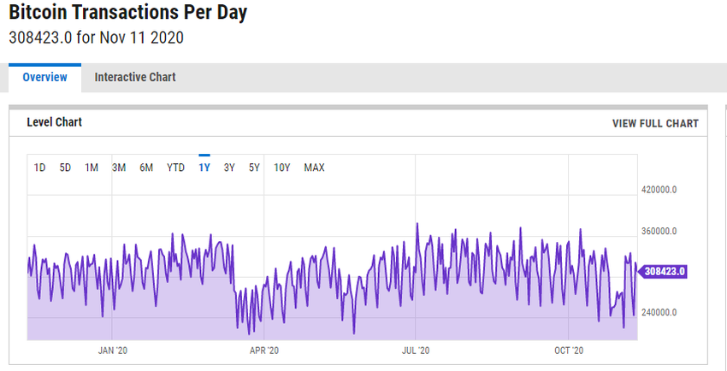Click the JAN '20 axis label

coord(112,350)
